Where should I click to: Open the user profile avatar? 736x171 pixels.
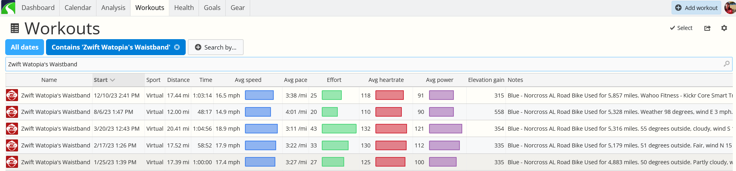tap(730, 8)
